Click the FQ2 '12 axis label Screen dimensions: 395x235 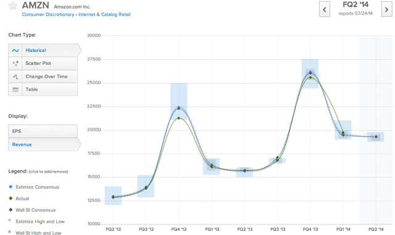pos(114,229)
